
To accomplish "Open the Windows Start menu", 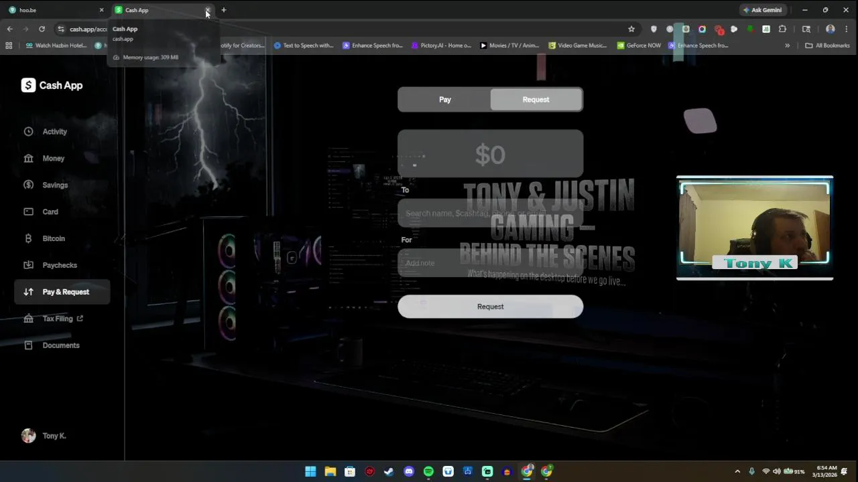I will pyautogui.click(x=310, y=471).
